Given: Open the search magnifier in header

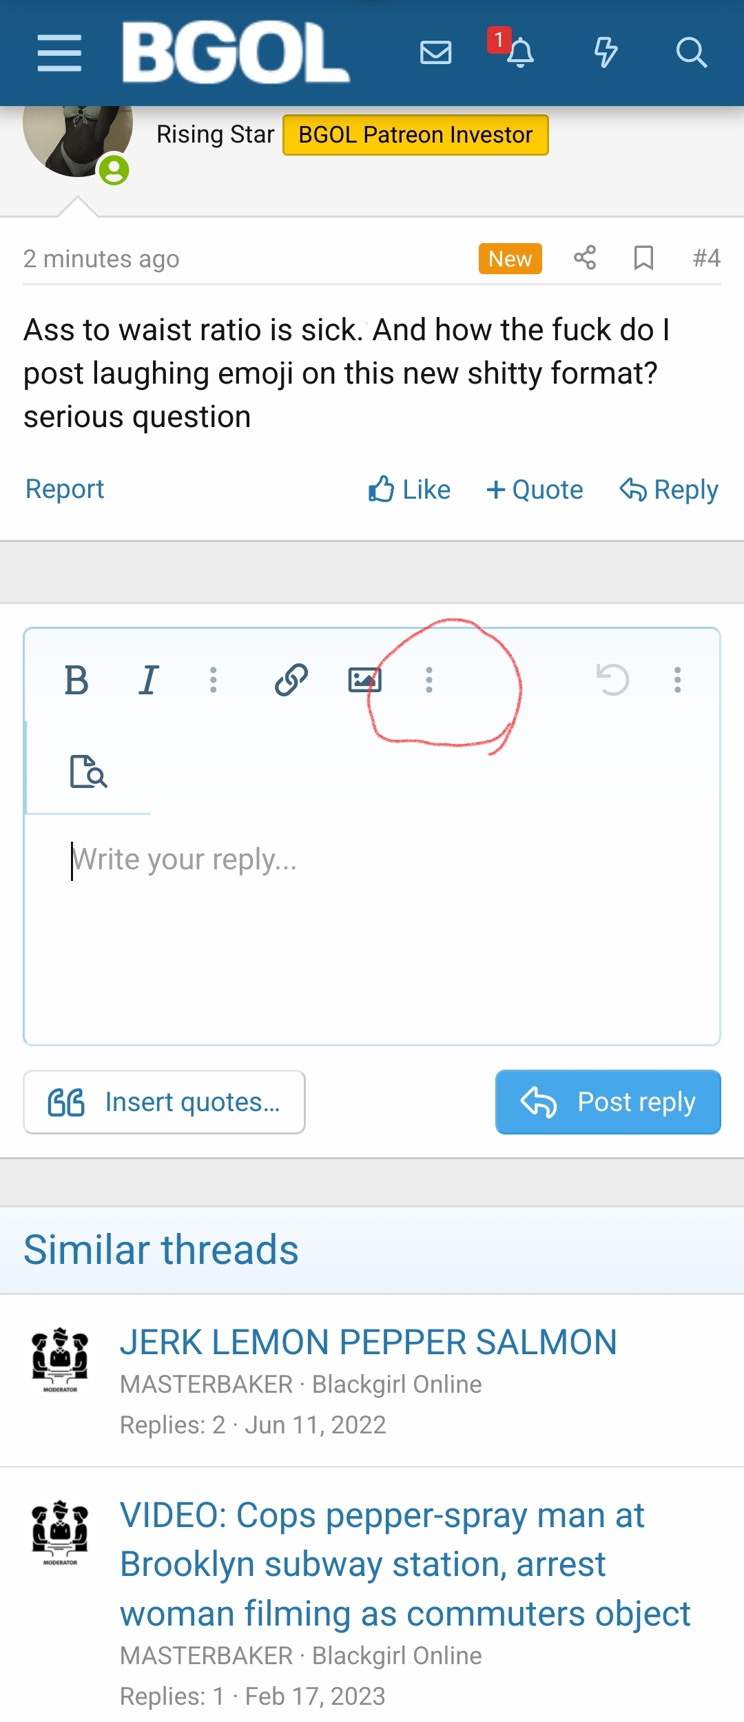Looking at the screenshot, I should point(691,52).
